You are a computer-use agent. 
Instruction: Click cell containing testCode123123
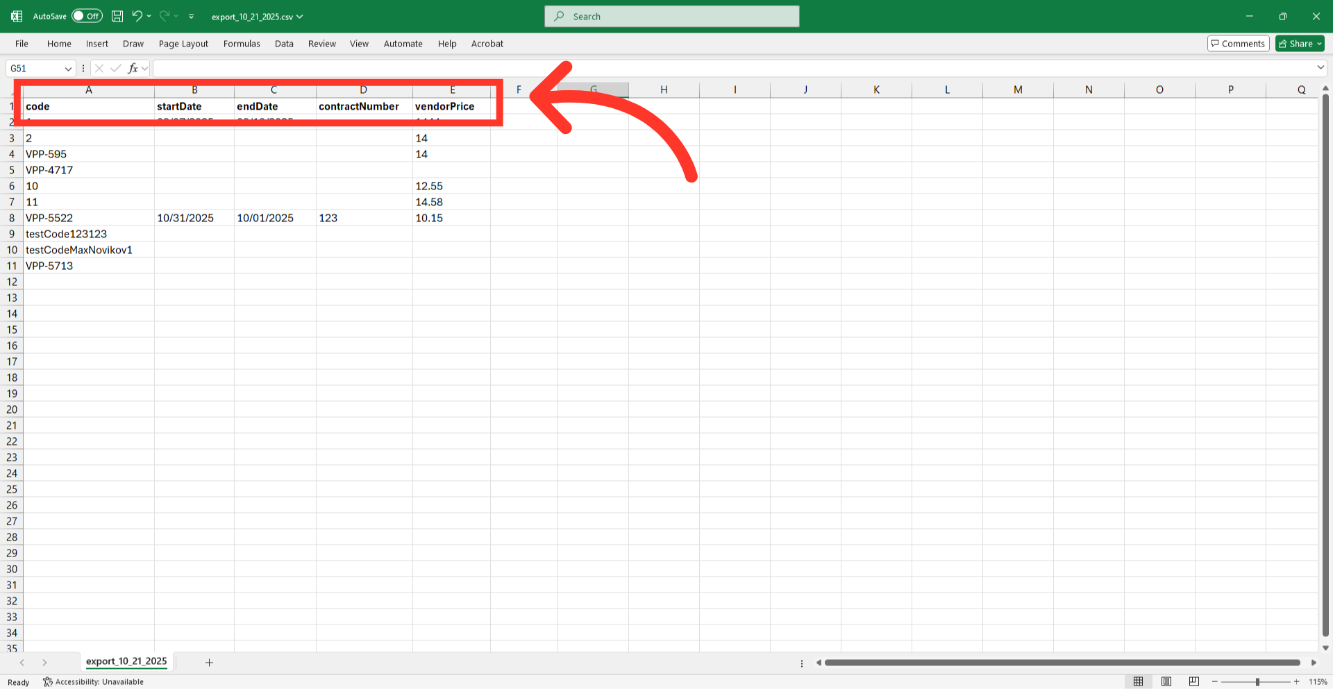click(x=89, y=234)
